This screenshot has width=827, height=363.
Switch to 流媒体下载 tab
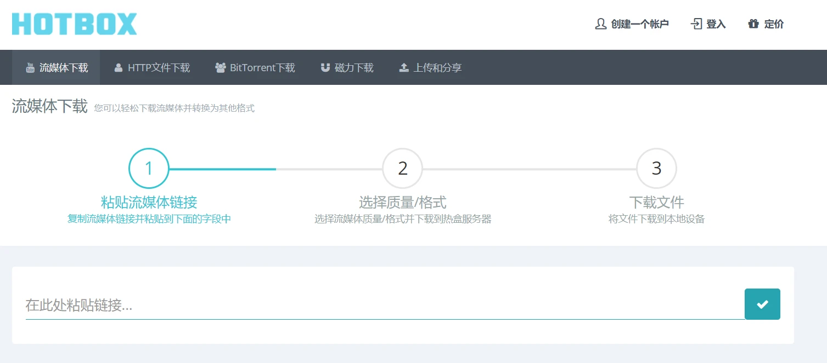[56, 67]
